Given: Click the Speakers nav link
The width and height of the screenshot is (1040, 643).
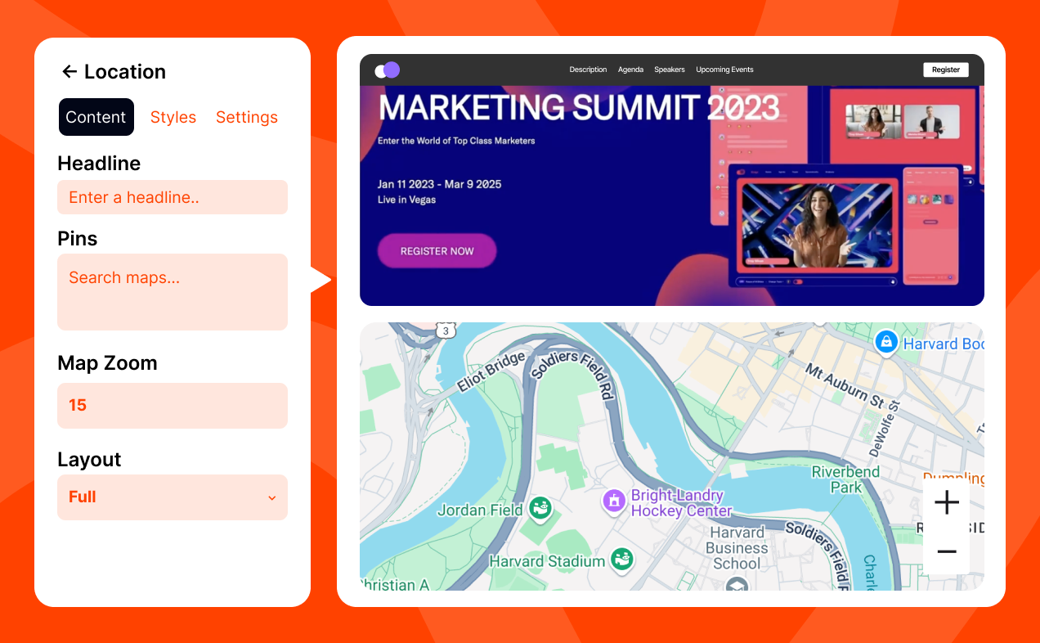Looking at the screenshot, I should (669, 70).
